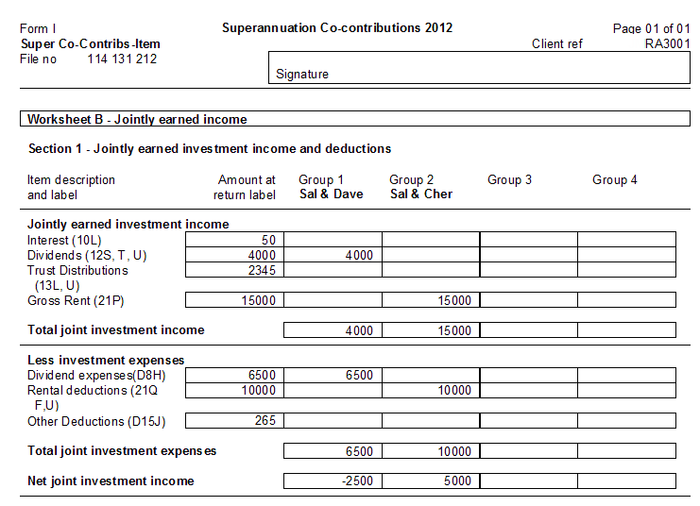Screen dimensions: 700x506
Task: Select Other Deductions (D15J) amount cell
Action: point(234,421)
